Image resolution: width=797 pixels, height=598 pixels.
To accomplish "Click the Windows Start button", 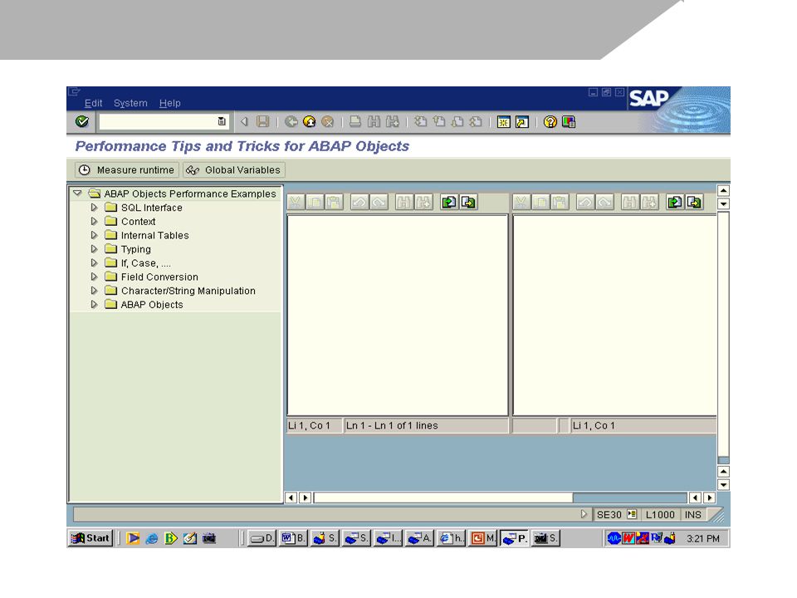I will [90, 538].
